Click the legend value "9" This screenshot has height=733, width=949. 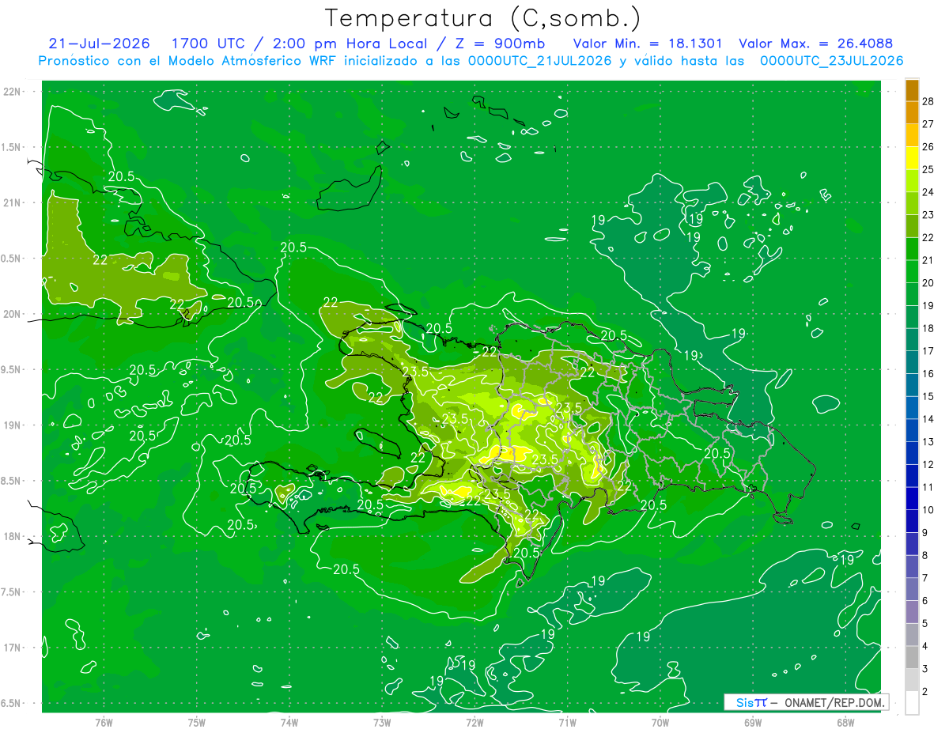[924, 533]
